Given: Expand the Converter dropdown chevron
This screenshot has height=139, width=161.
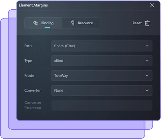Looking at the screenshot, I should 147,90.
